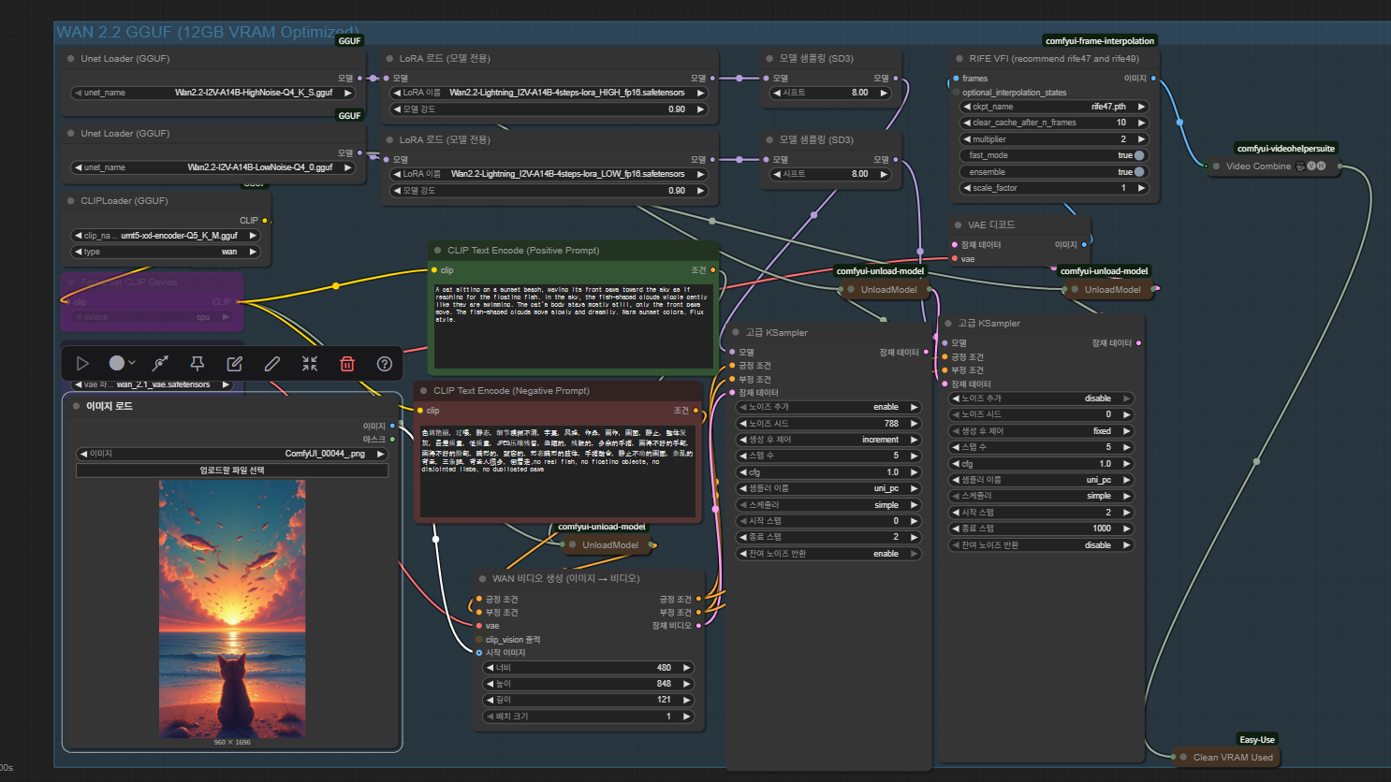Click the negative prompt text area
Screen dimensions: 1391x782
tap(558, 470)
